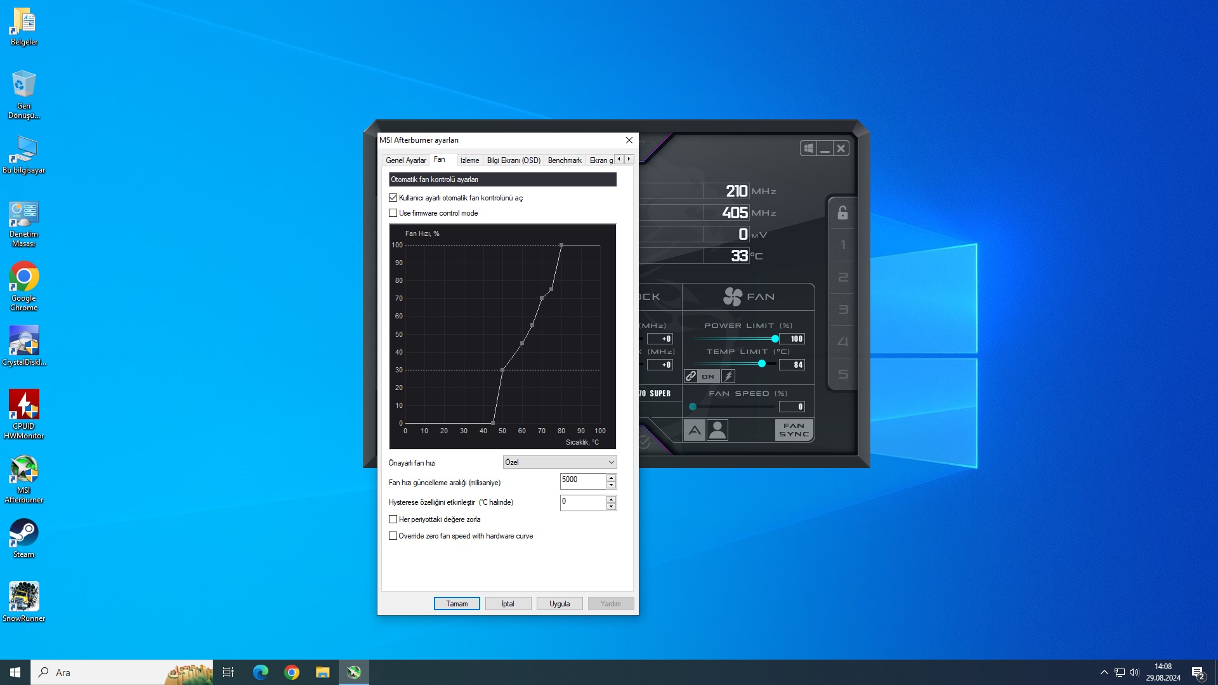Viewport: 1218px width, 685px height.
Task: Show hidden system tray icons chevron
Action: (x=1104, y=672)
